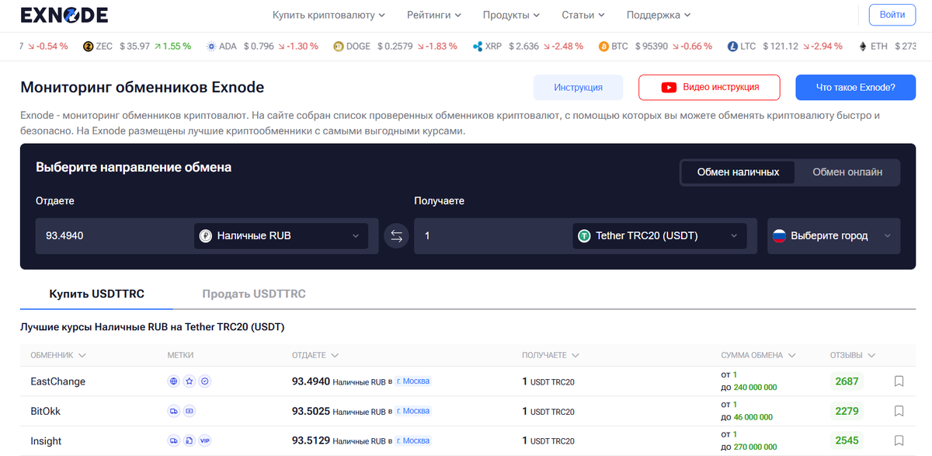Open the Инструкция page

(x=578, y=87)
